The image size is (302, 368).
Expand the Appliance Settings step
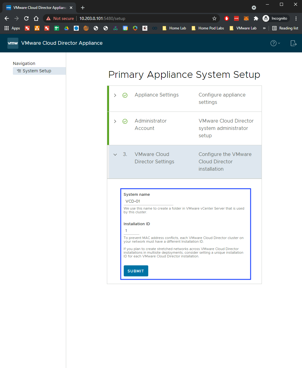click(x=115, y=95)
